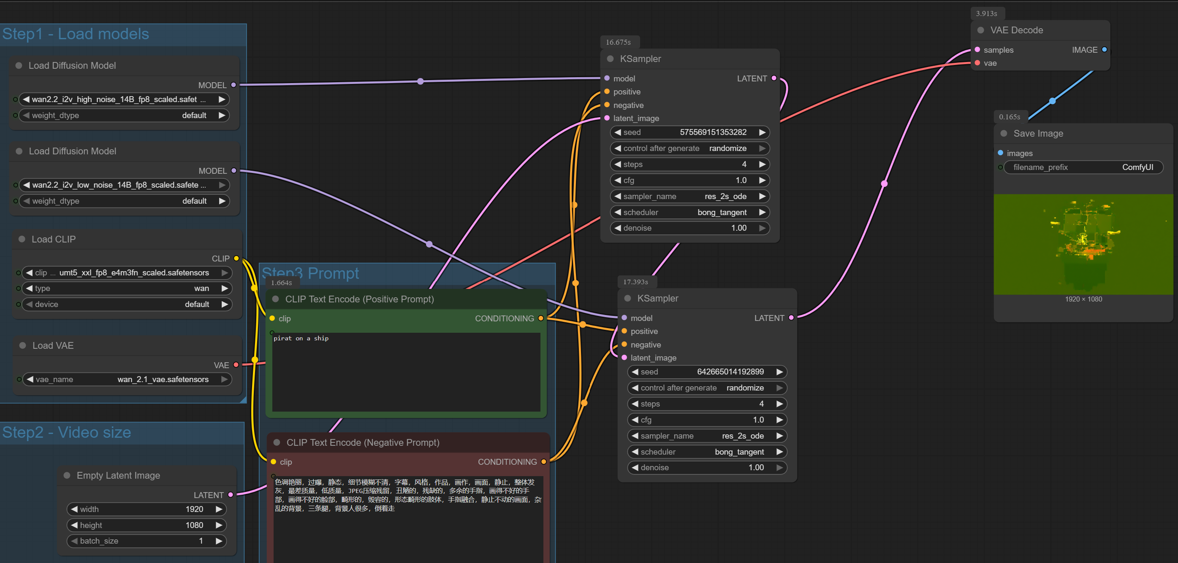The height and width of the screenshot is (563, 1178).
Task: Click the LATENT output socket of Empty Latent Image
Action: (231, 495)
